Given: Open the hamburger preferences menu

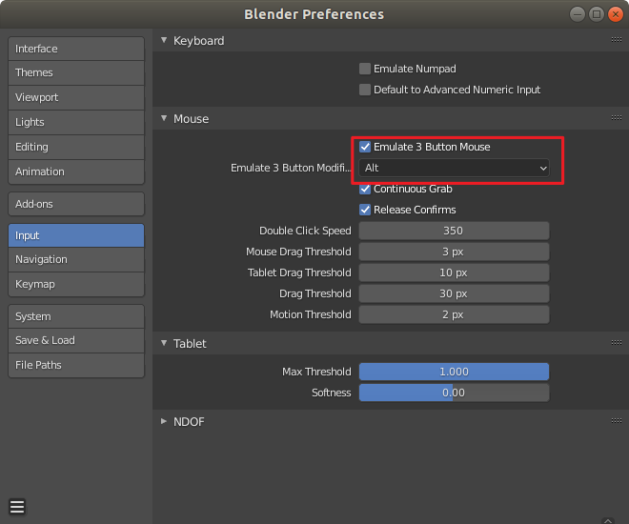Looking at the screenshot, I should click(x=17, y=507).
